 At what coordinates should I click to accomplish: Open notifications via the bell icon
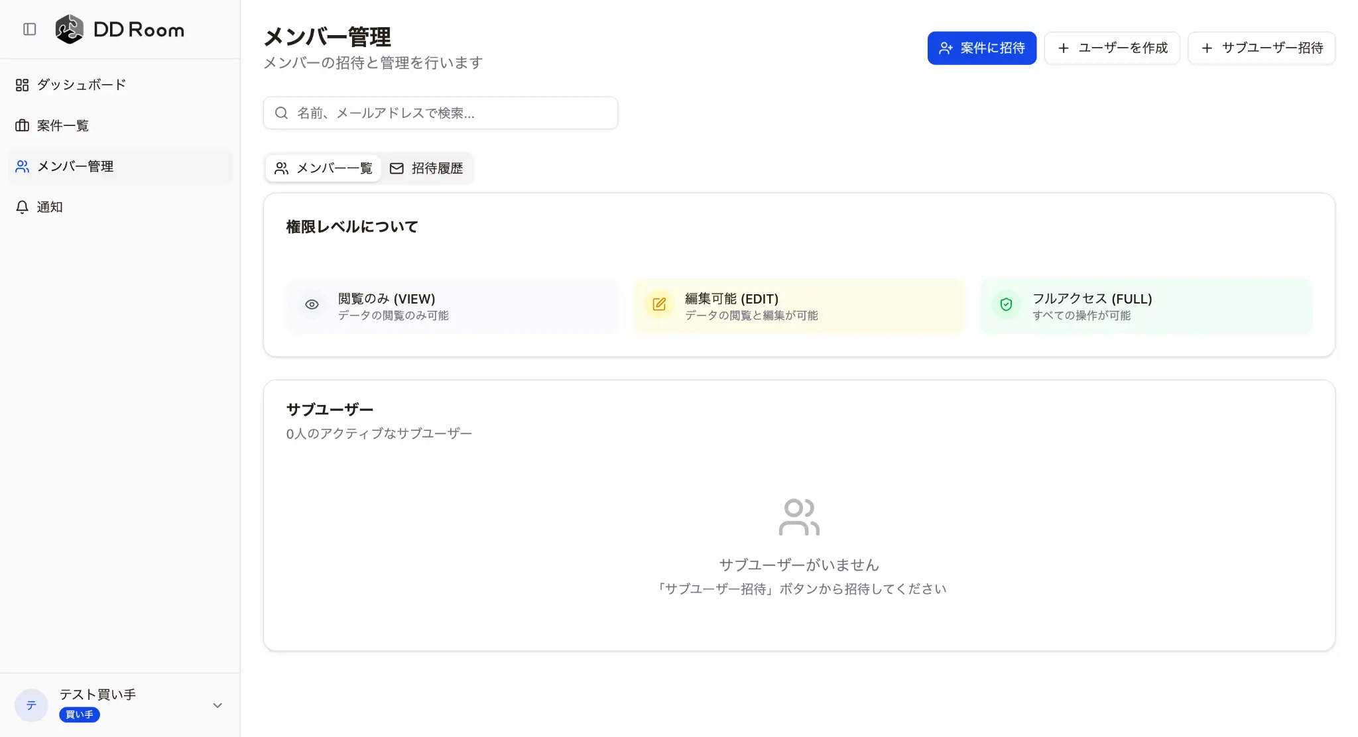click(22, 207)
